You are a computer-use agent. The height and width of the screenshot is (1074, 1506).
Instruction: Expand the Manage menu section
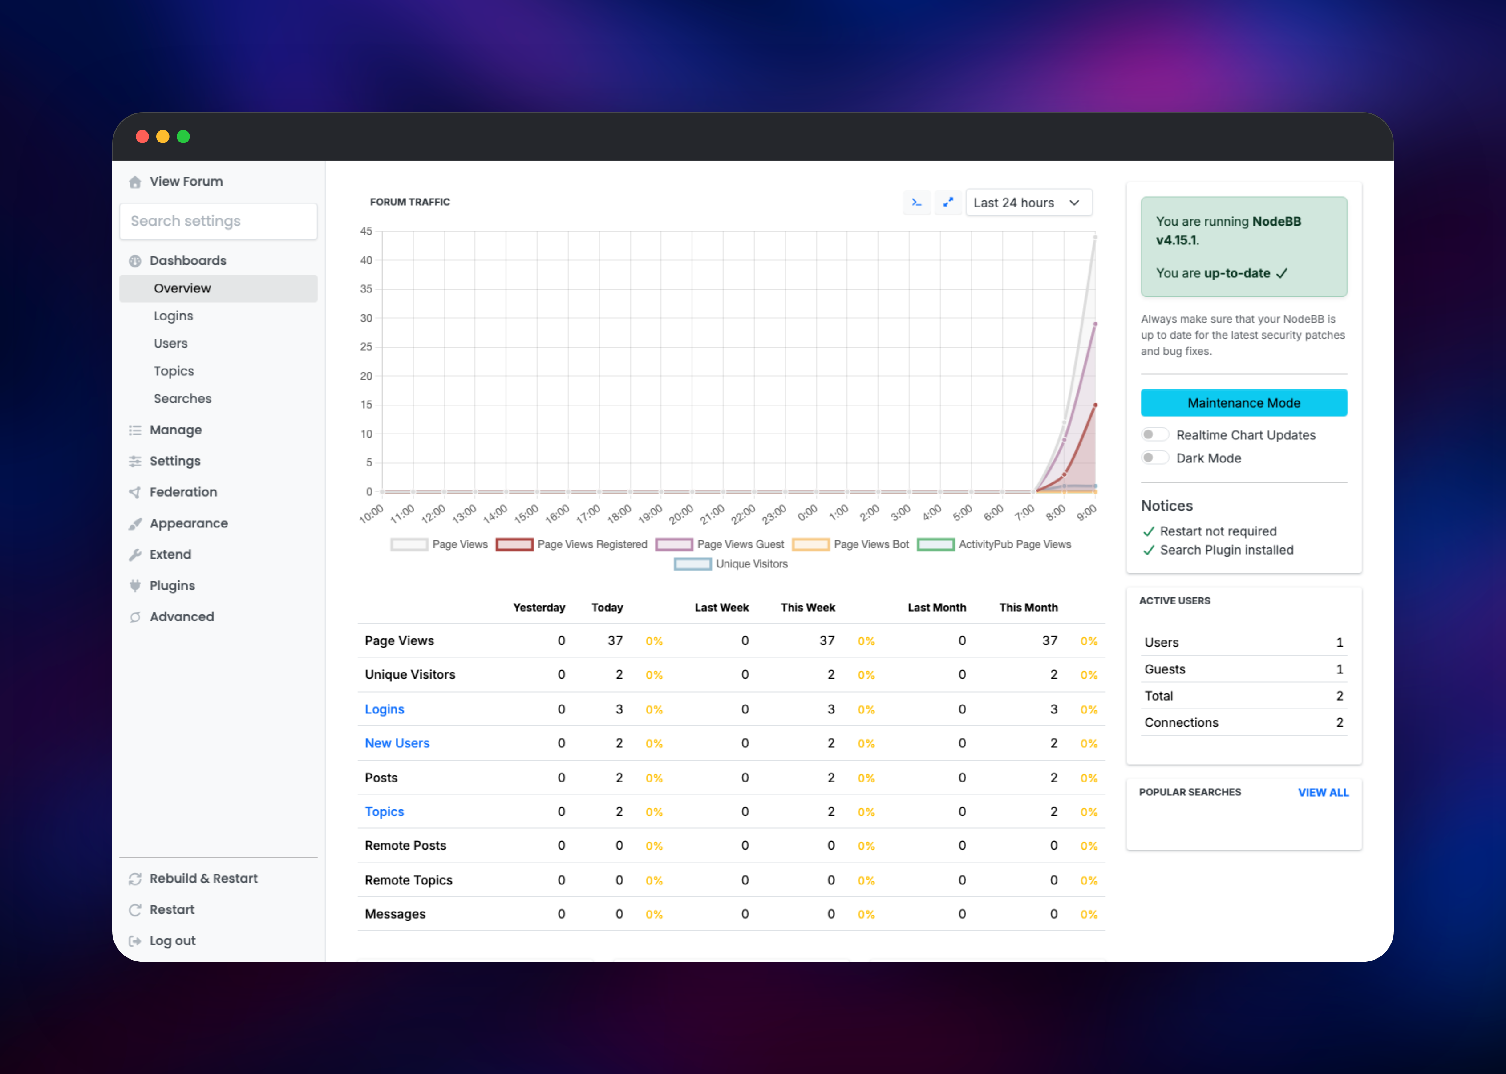pyautogui.click(x=218, y=430)
